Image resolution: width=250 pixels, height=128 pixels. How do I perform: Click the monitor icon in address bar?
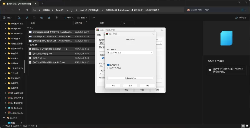(x=35, y=10)
